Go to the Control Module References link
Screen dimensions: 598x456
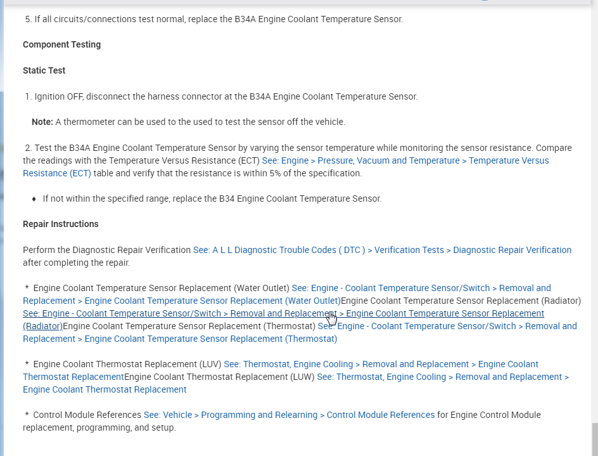[289, 415]
